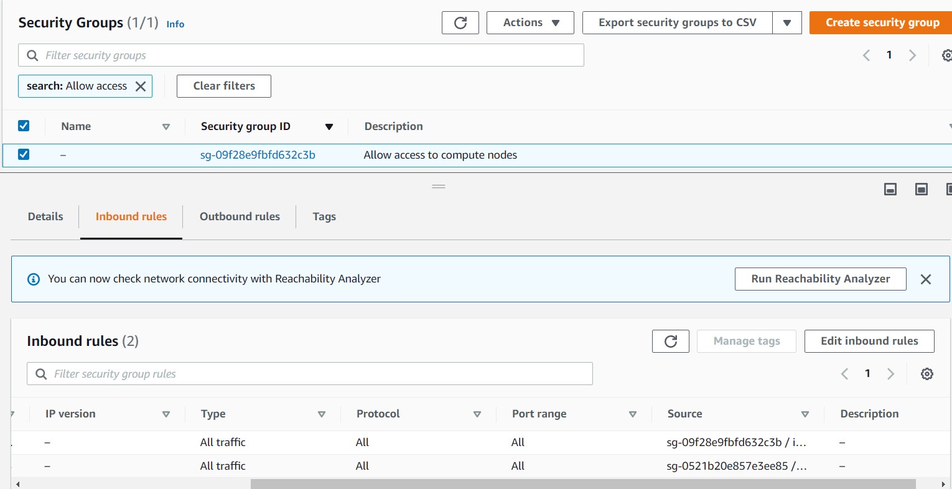This screenshot has width=952, height=489.
Task: Click Run Reachability Analyzer button
Action: (820, 279)
